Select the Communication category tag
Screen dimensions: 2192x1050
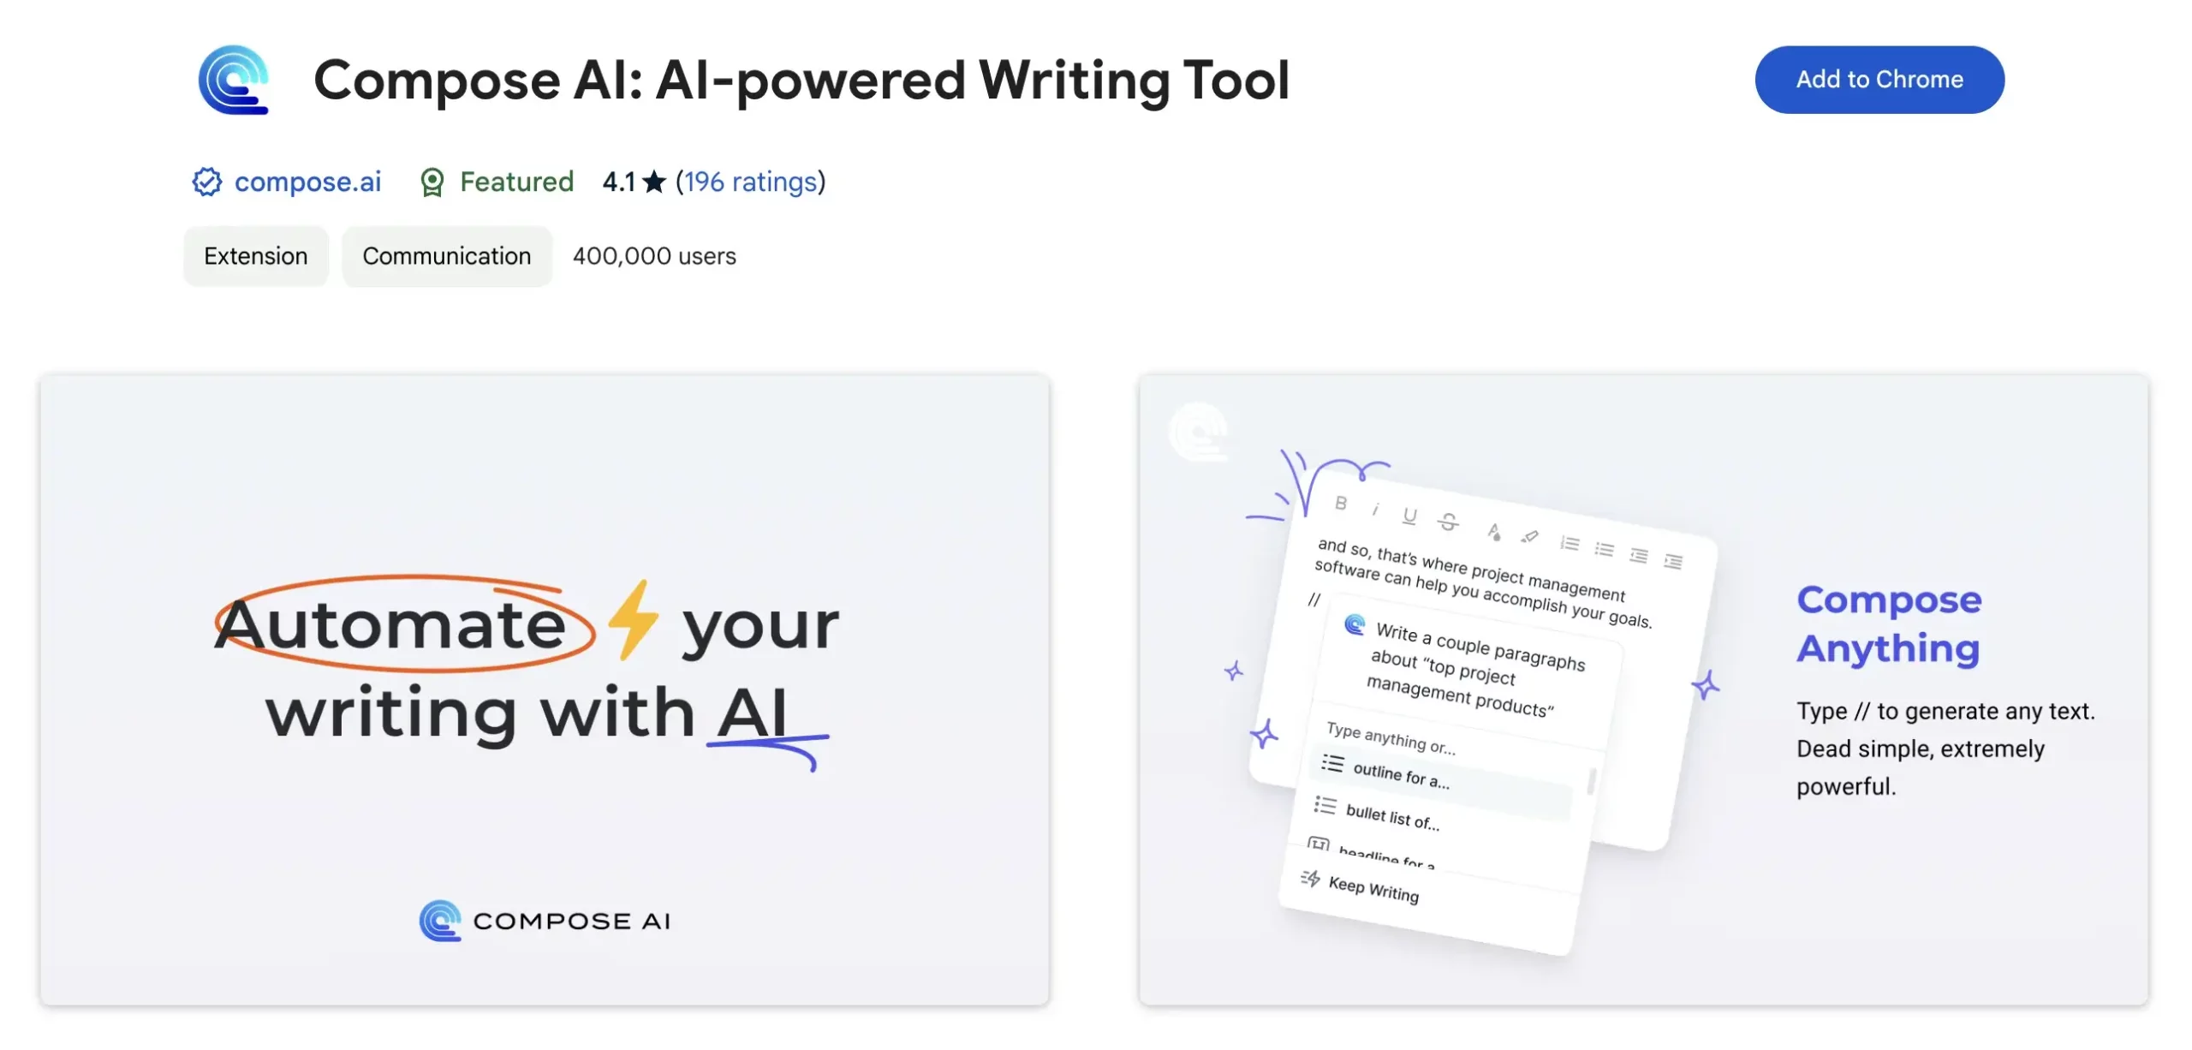[446, 256]
